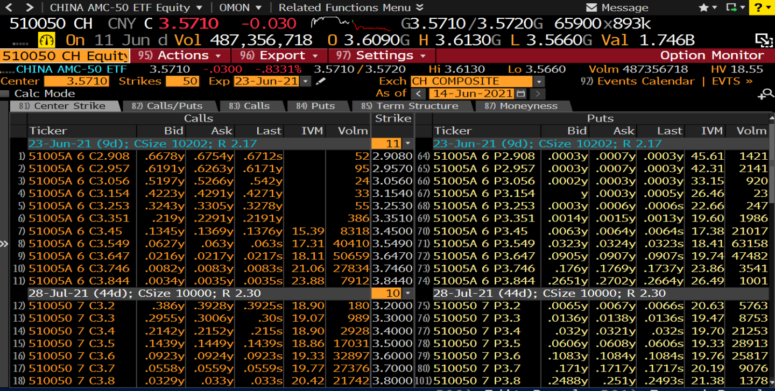Open dropdown next to favorites star

tap(715, 8)
